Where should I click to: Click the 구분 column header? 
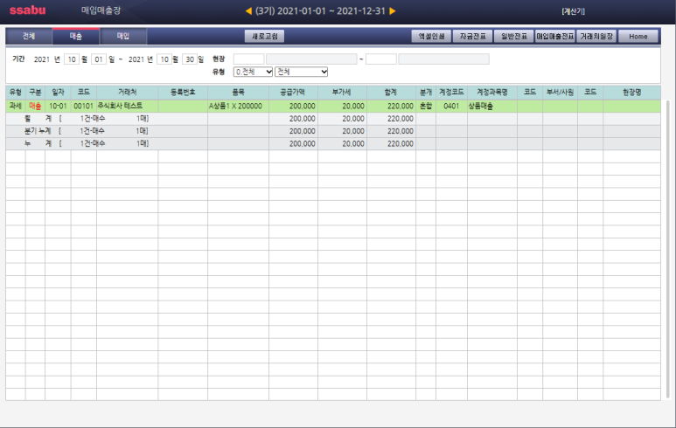tap(35, 92)
